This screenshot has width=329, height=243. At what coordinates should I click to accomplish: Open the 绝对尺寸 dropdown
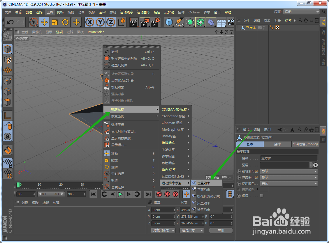pyautogui.click(x=192, y=230)
